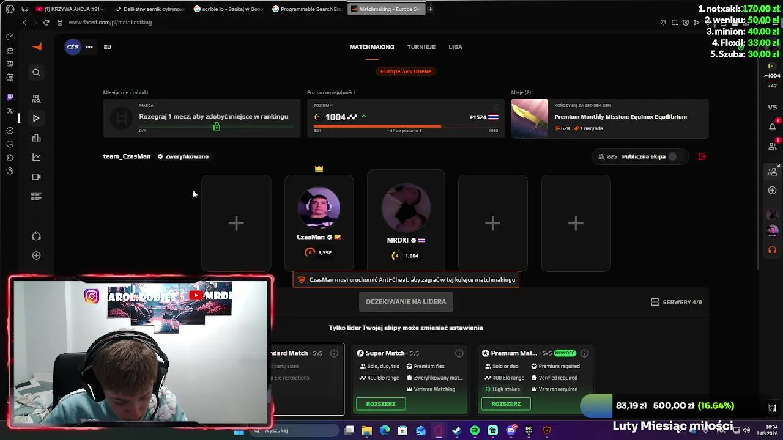The image size is (783, 440).
Task: Open the EU region selector
Action: tap(107, 47)
